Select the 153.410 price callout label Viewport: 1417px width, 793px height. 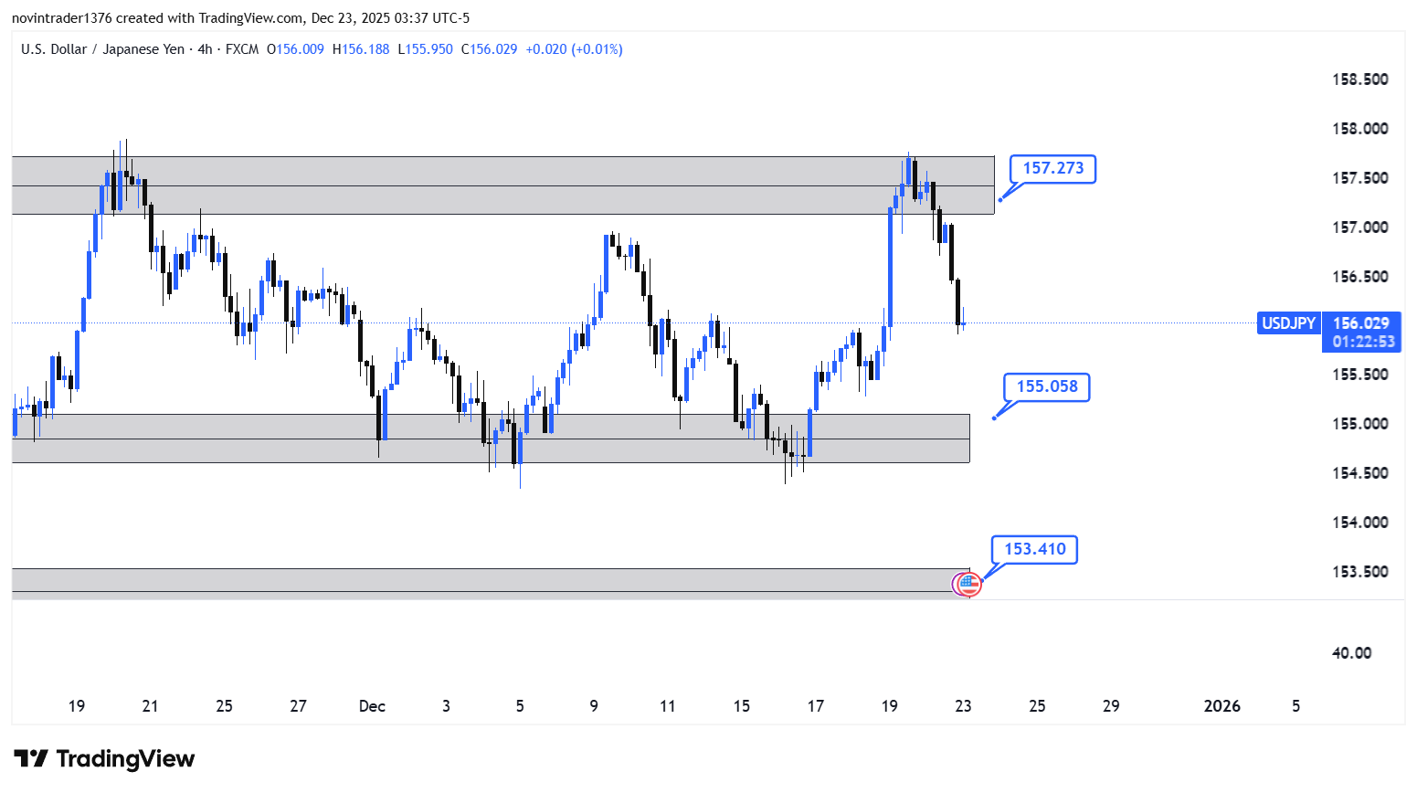tap(1034, 549)
